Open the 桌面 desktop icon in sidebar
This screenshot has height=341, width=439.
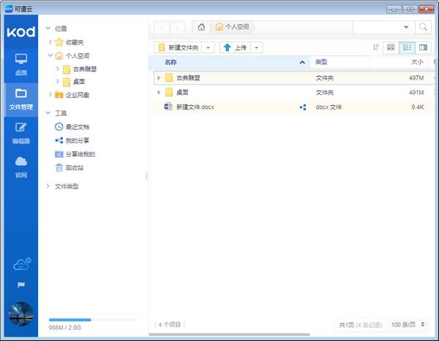click(x=20, y=64)
